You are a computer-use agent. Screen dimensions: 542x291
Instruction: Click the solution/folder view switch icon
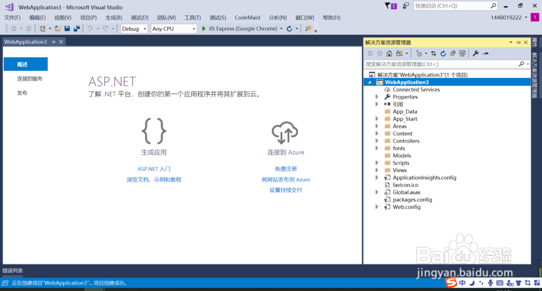coord(399,53)
